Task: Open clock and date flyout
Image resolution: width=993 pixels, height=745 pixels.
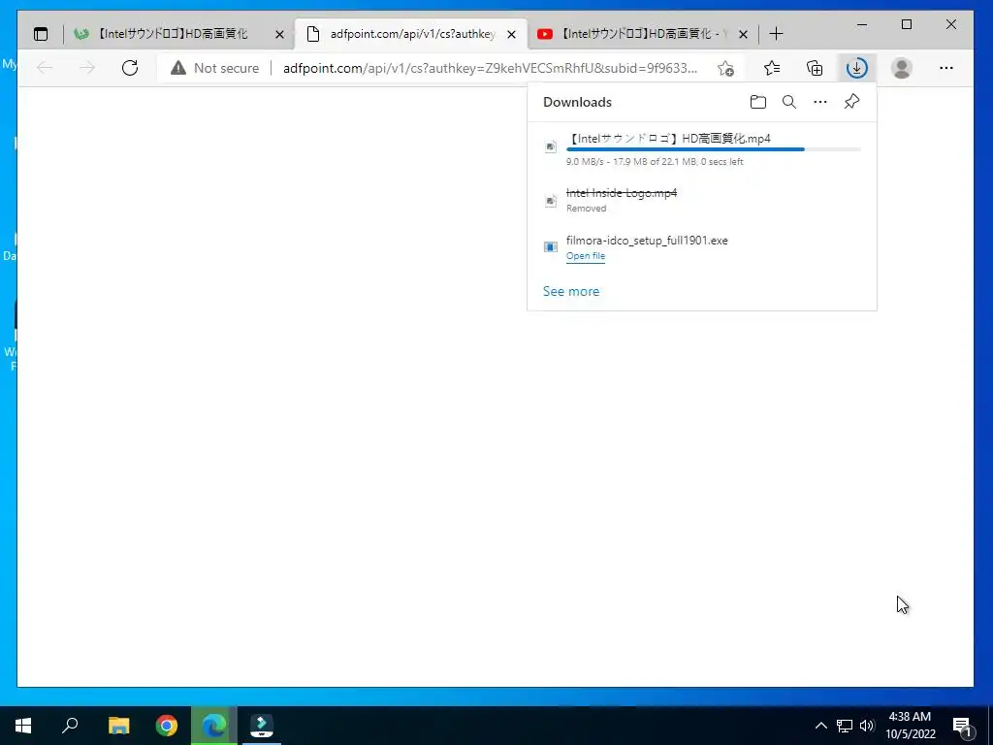Action: pos(910,726)
